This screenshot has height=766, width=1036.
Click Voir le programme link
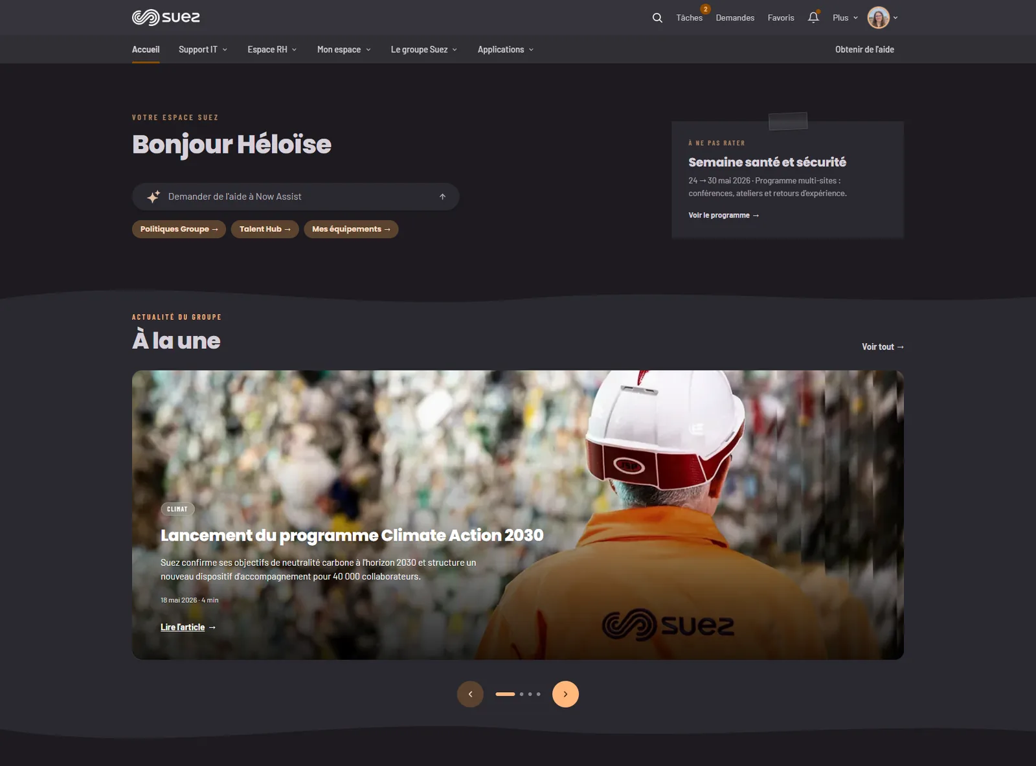coord(723,215)
